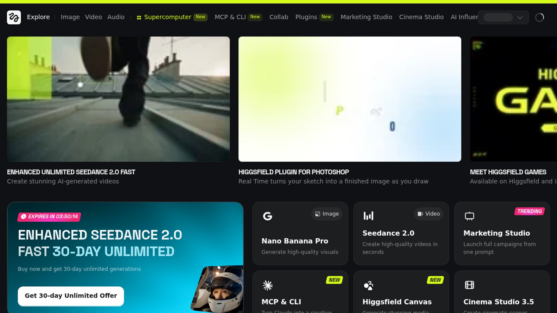Viewport: 557px width, 313px height.
Task: Click 'Higgsfield Plugin for Photoshop' title
Action: point(294,172)
